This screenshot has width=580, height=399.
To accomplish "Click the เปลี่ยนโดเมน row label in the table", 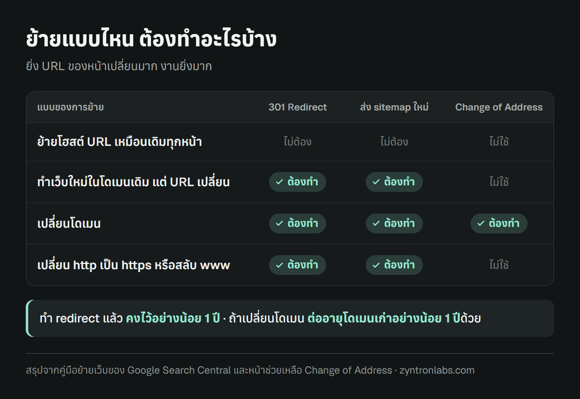I will [69, 224].
